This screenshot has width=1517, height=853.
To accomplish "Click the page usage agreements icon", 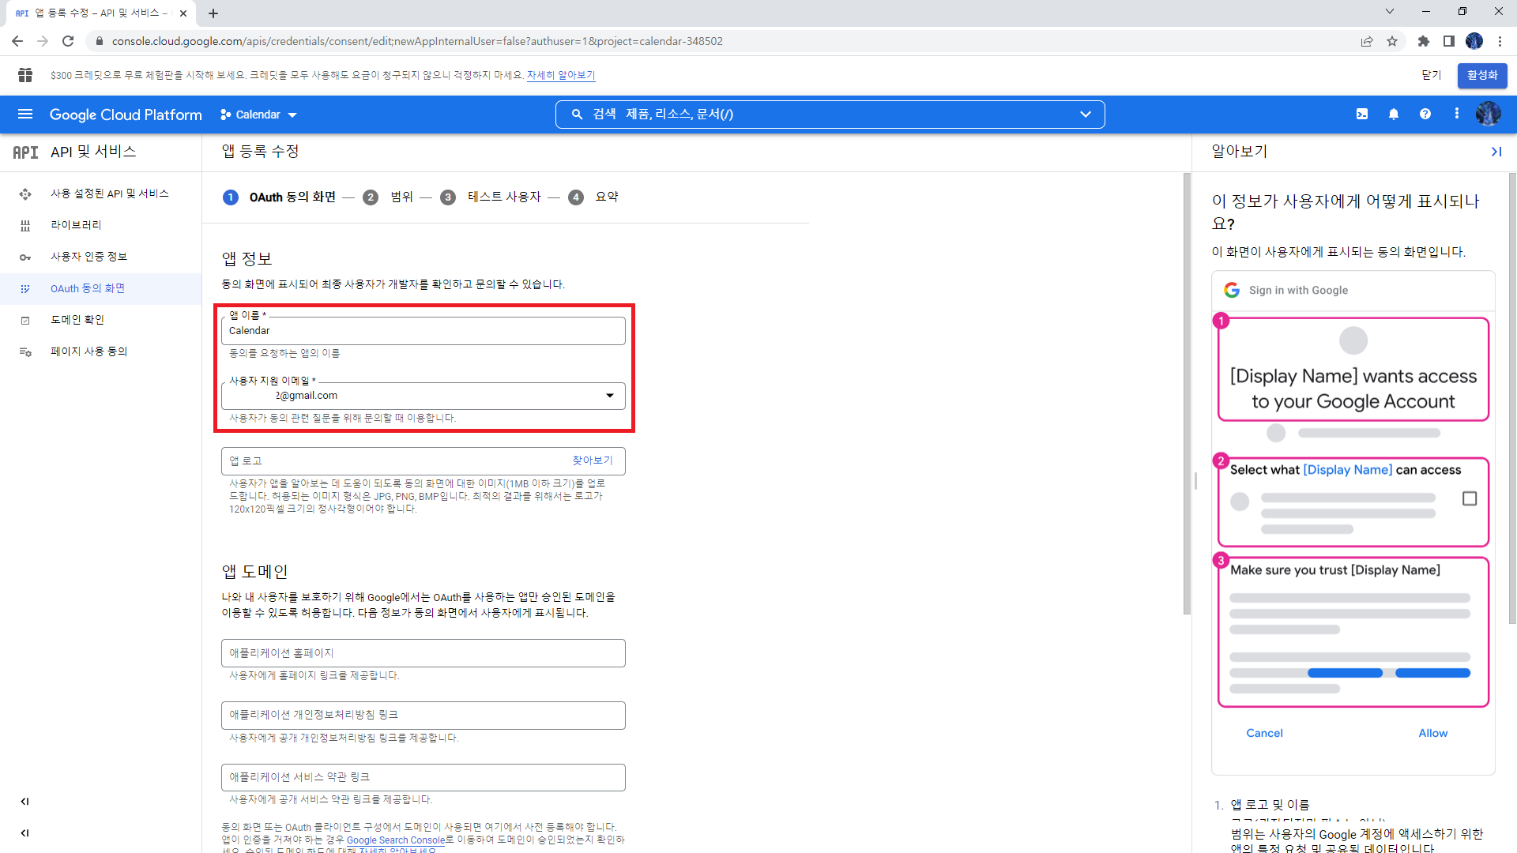I will [25, 352].
